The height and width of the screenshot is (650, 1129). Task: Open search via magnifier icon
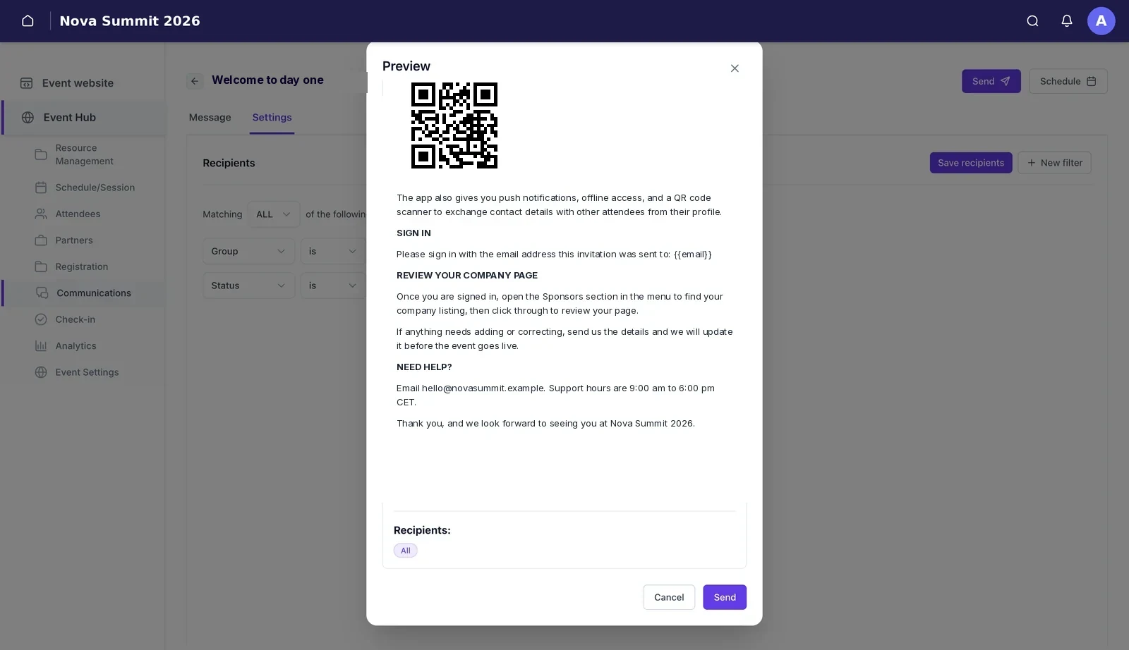click(1032, 21)
